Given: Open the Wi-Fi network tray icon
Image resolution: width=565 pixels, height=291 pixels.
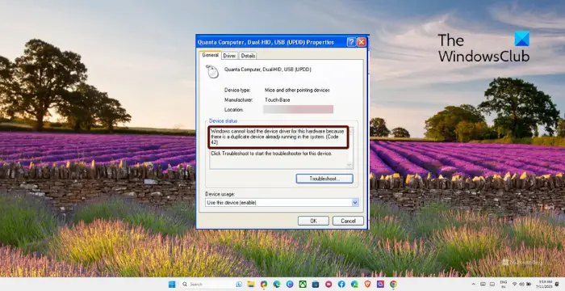Looking at the screenshot, I should pyautogui.click(x=515, y=285).
